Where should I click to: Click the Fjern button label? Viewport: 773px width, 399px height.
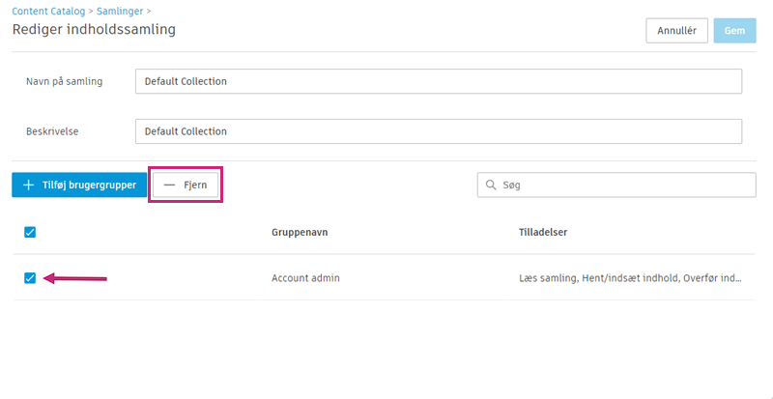(x=196, y=185)
